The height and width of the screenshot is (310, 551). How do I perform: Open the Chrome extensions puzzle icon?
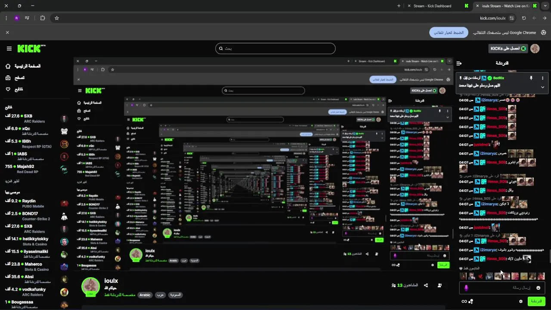(x=43, y=18)
